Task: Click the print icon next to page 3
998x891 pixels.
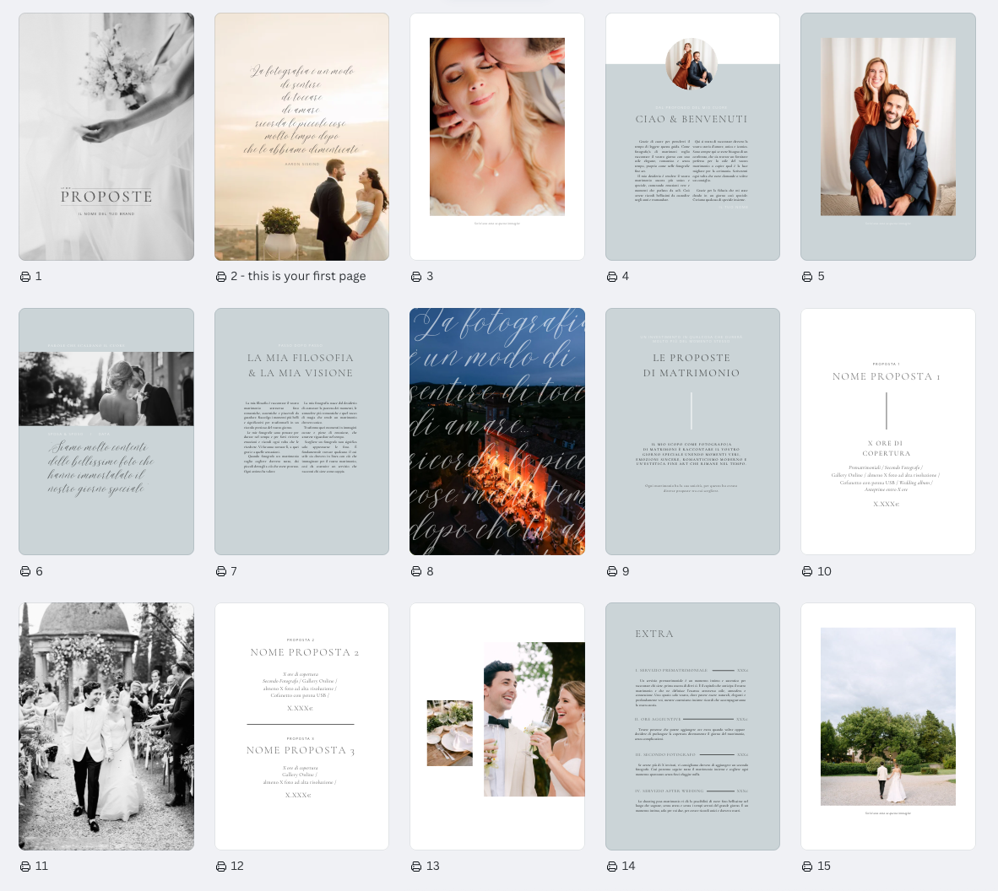Action: coord(416,277)
